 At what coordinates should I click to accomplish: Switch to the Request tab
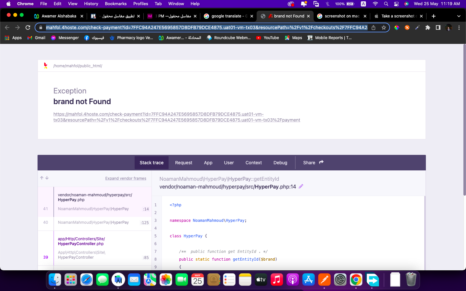[x=183, y=163]
